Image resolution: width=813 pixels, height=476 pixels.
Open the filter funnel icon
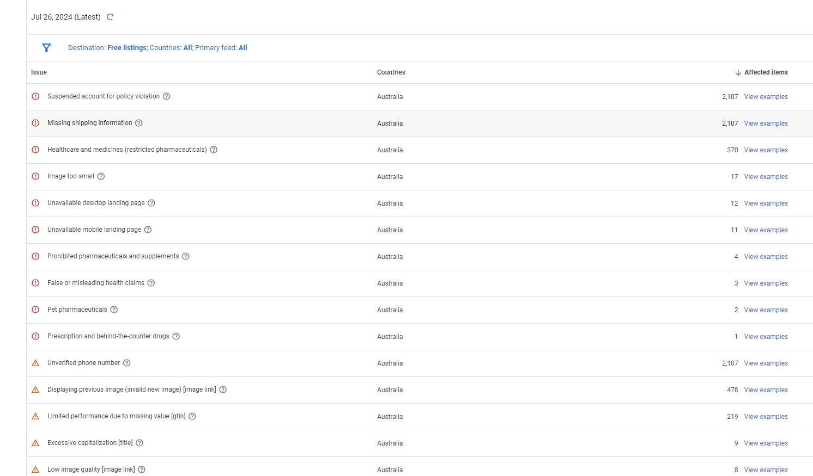(x=46, y=48)
